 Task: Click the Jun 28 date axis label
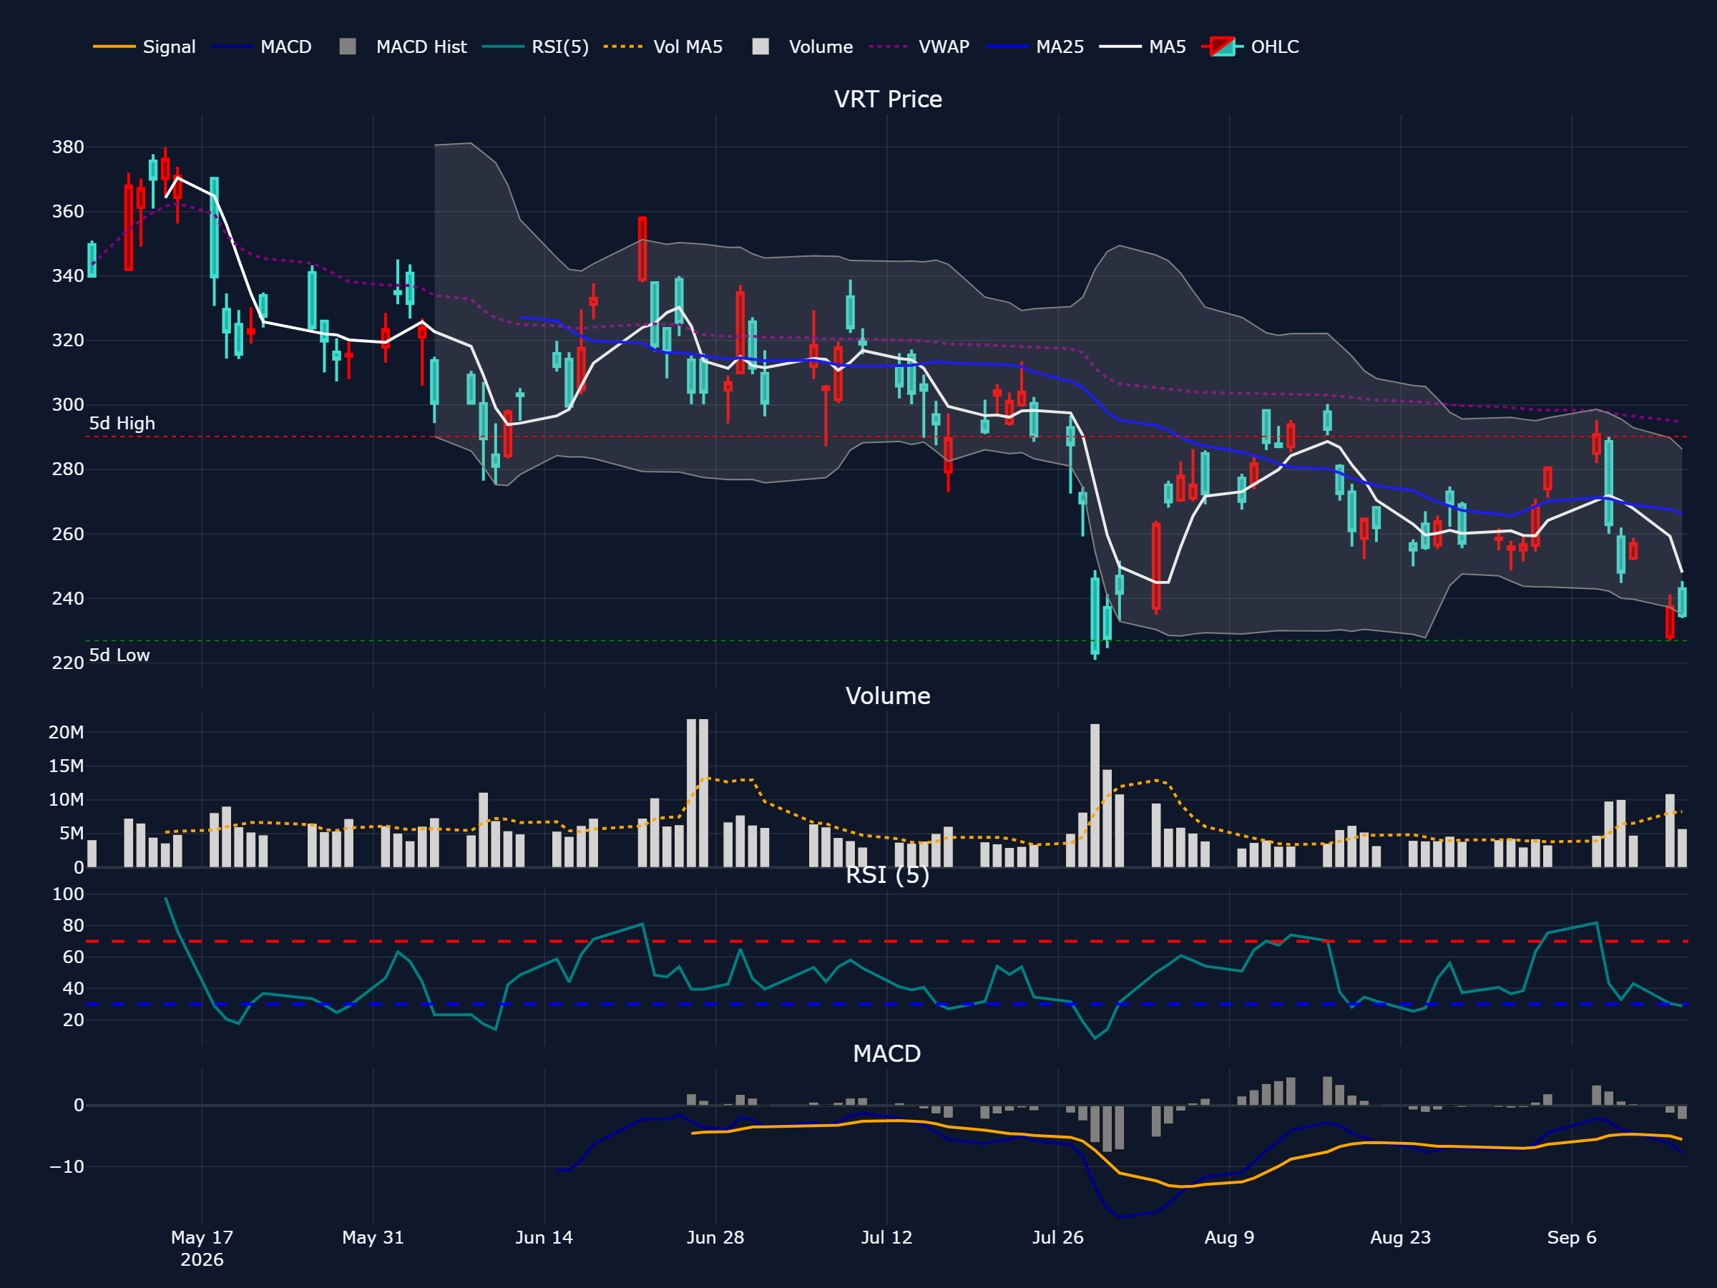[715, 1237]
